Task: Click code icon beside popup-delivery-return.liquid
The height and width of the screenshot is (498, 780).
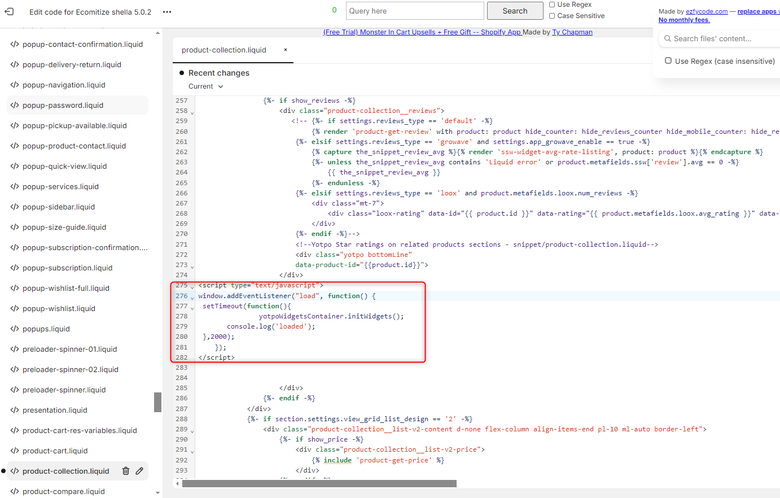Action: coord(15,64)
